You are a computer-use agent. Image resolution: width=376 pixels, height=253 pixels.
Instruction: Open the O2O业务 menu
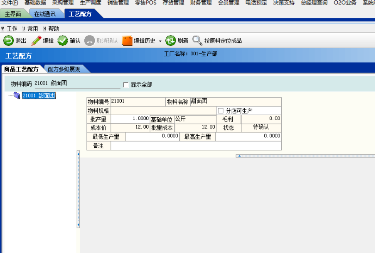pos(345,2)
